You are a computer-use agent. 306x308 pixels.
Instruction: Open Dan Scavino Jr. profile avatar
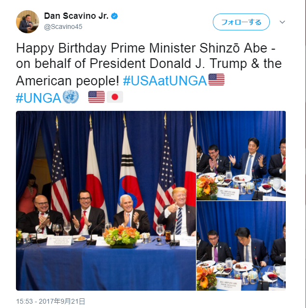(x=28, y=22)
